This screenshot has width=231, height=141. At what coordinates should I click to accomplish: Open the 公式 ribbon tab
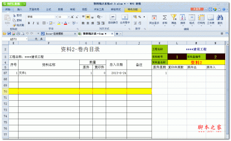[49, 9]
